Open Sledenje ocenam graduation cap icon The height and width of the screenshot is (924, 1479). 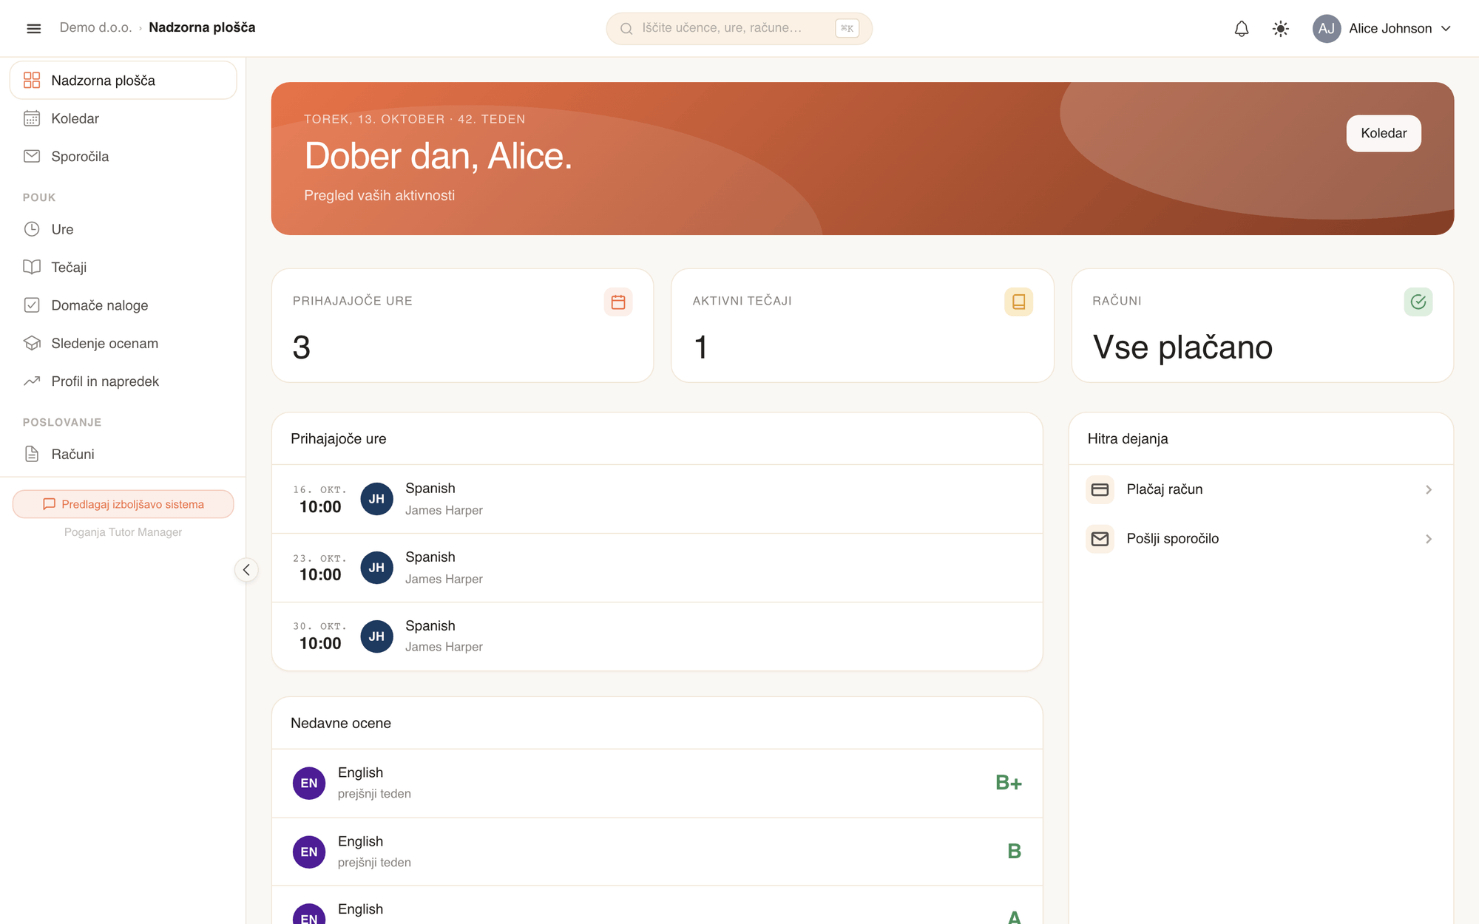(x=32, y=343)
